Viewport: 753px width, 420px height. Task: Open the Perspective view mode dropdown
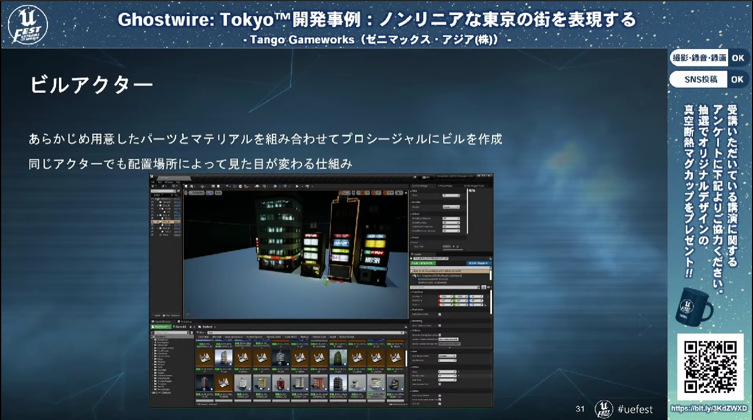(x=196, y=193)
